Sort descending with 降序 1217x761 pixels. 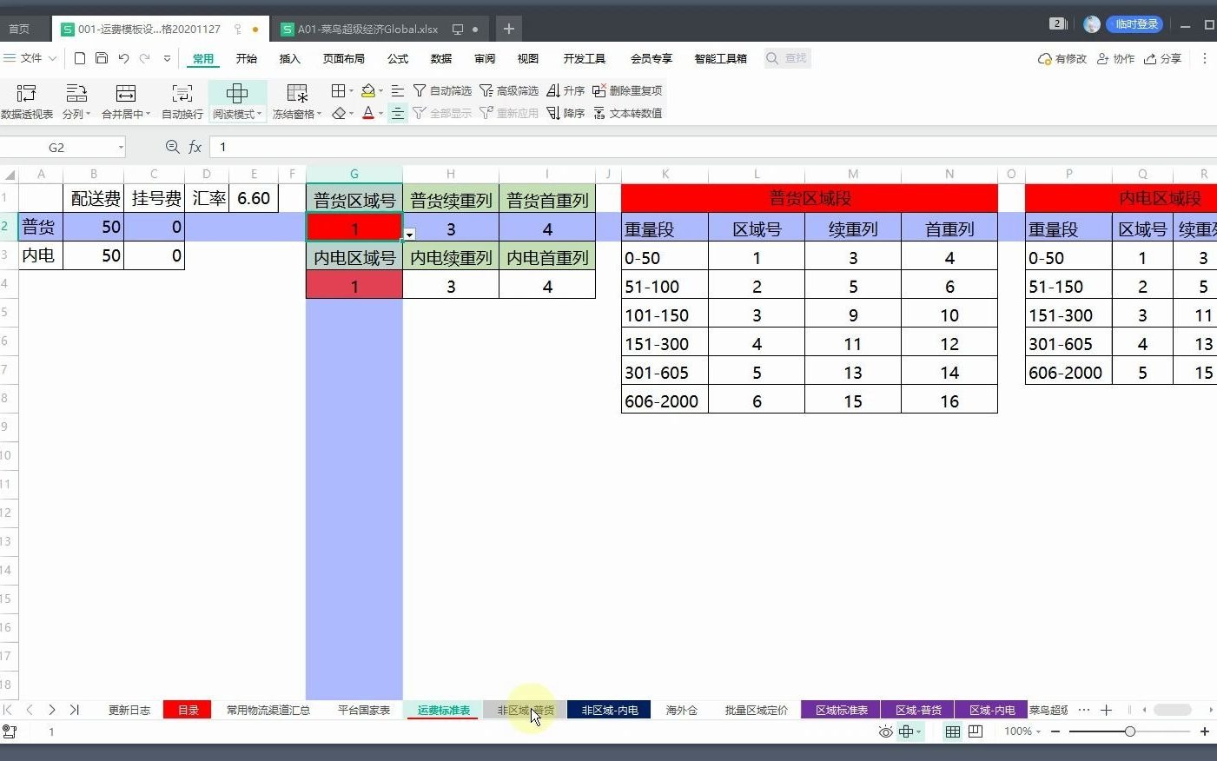point(566,113)
